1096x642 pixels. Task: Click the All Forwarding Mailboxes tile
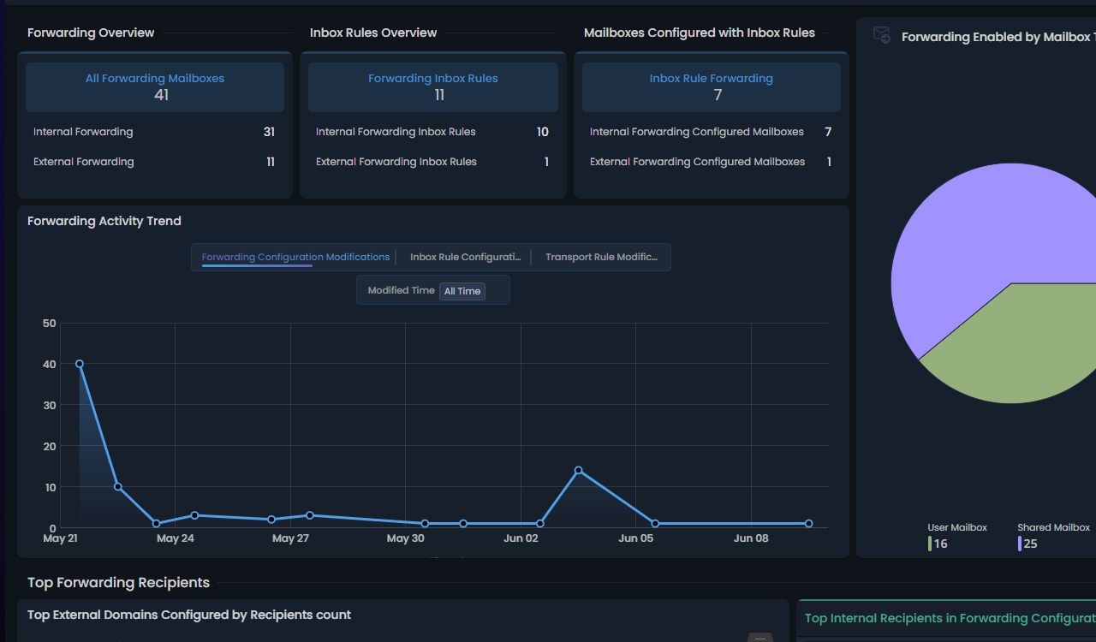click(x=155, y=86)
